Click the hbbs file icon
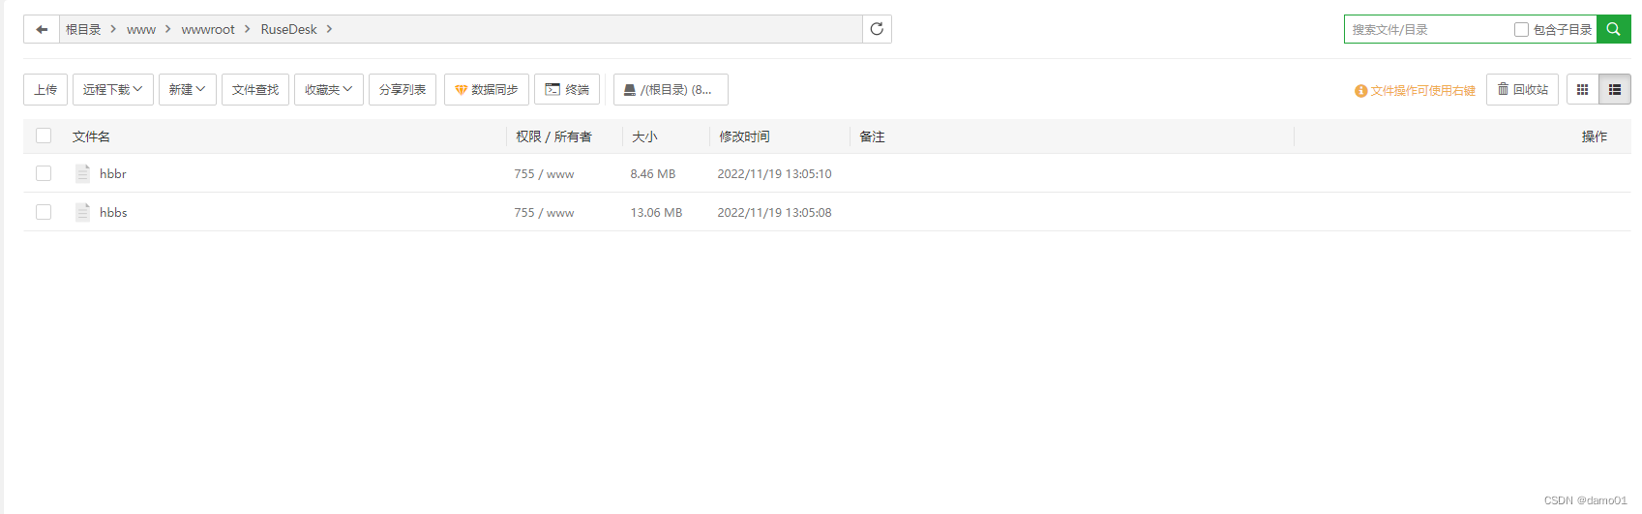 coord(83,212)
